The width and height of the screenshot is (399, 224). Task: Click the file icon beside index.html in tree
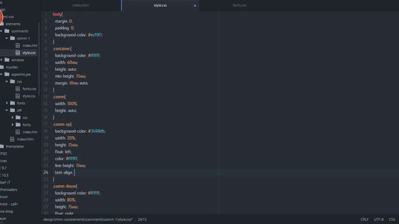pyautogui.click(x=12, y=139)
